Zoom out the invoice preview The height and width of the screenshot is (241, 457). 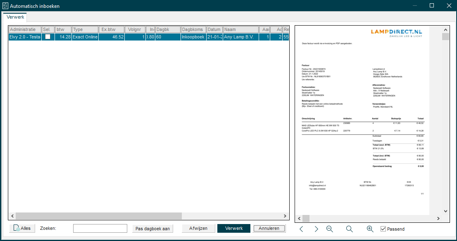point(330,229)
